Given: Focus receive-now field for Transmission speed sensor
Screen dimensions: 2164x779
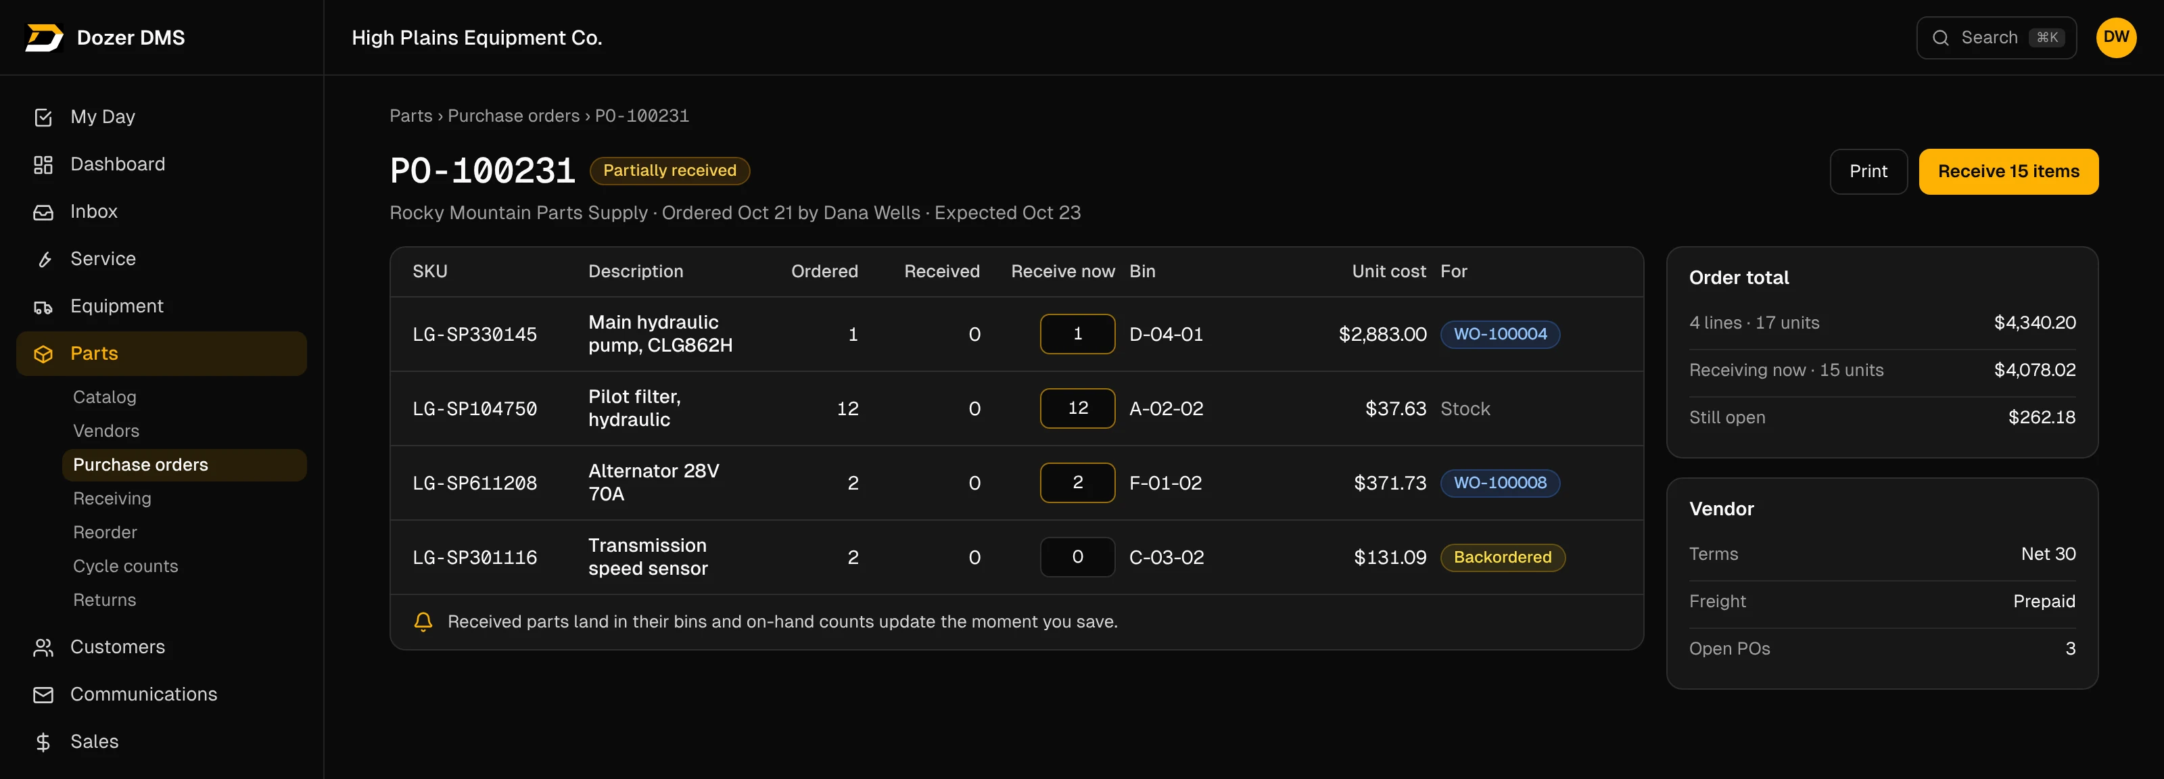Looking at the screenshot, I should tap(1077, 557).
